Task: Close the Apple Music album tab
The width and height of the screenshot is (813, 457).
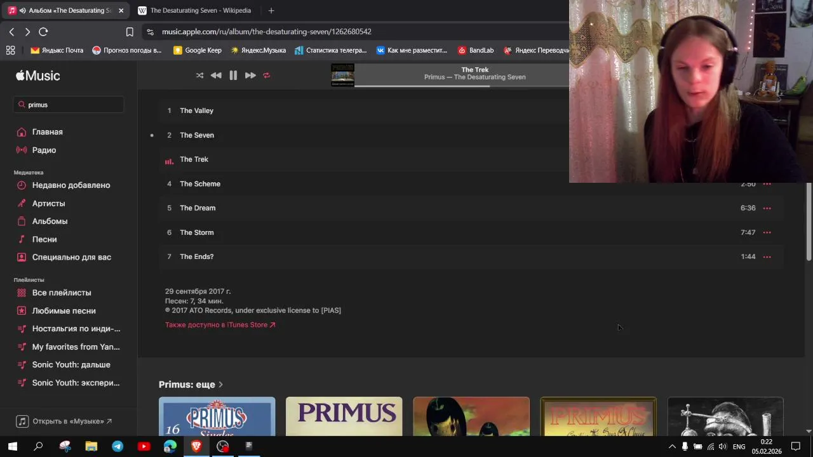Action: (x=121, y=10)
